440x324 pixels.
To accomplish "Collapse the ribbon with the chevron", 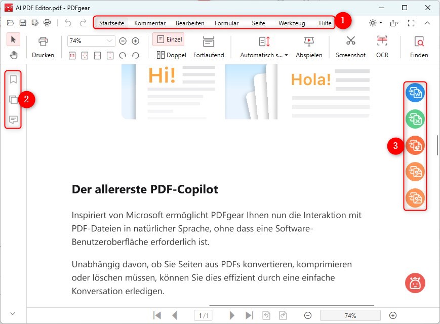I will coord(427,23).
